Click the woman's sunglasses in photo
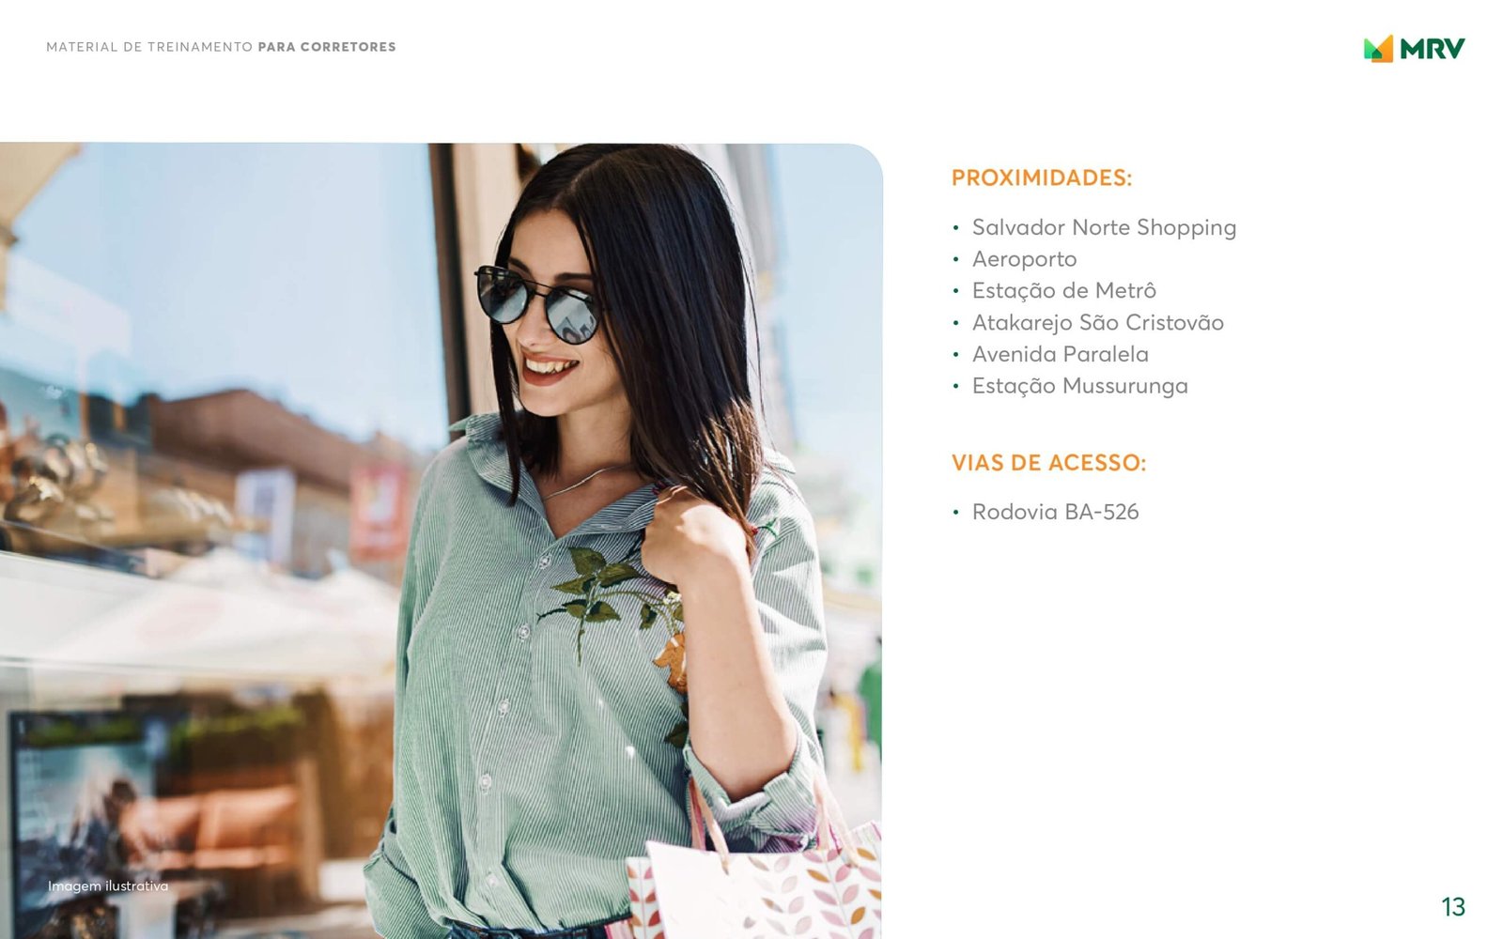The height and width of the screenshot is (939, 1503). 537,305
